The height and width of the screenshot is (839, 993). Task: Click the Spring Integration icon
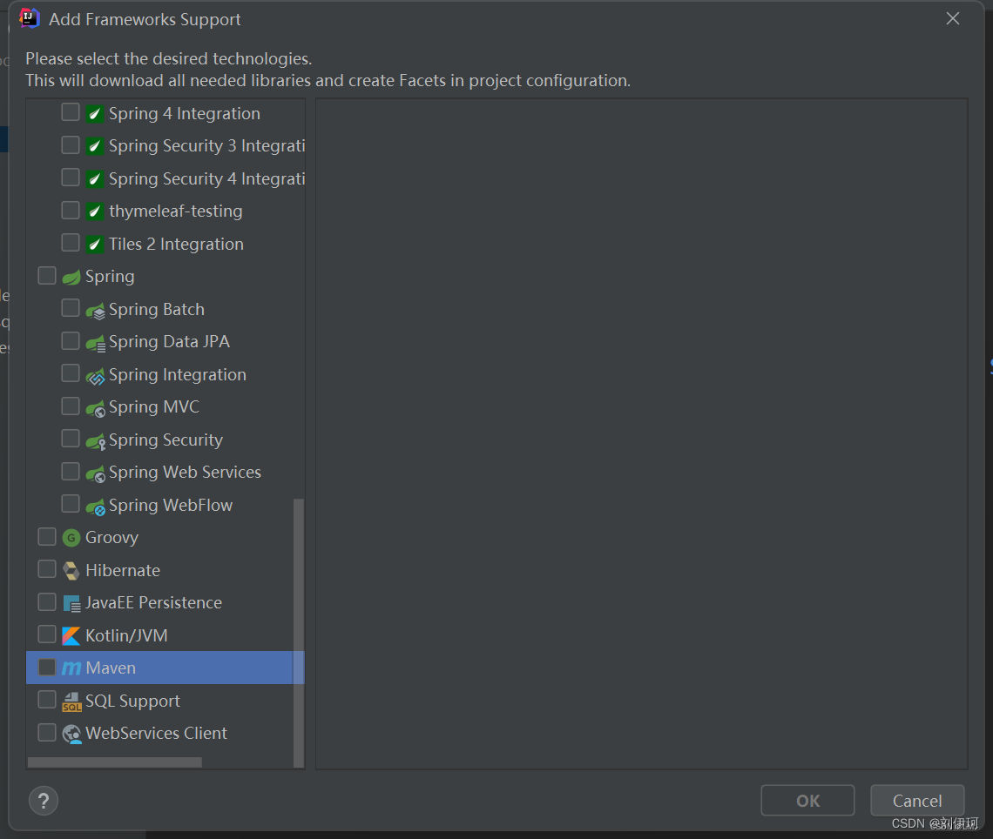coord(96,375)
